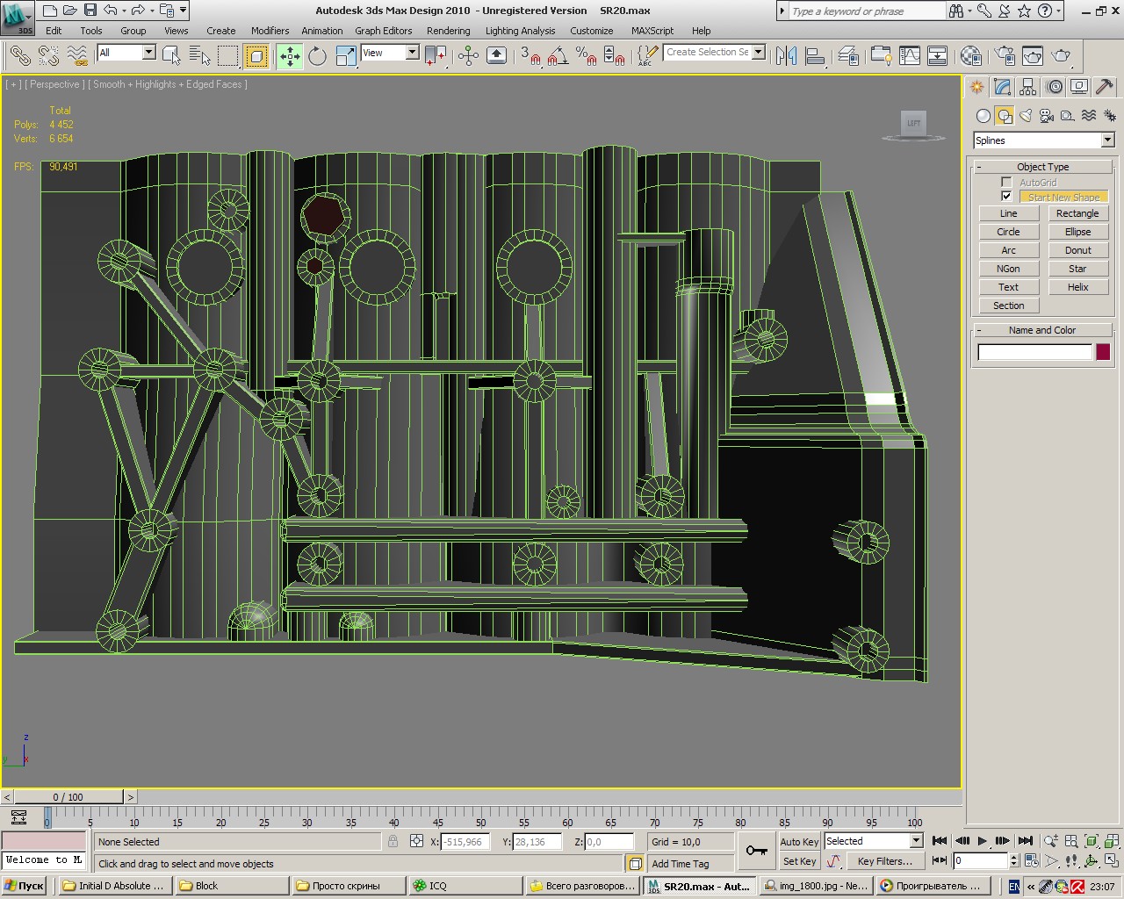
Task: Activate the Select and Rotate tool
Action: pyautogui.click(x=317, y=56)
